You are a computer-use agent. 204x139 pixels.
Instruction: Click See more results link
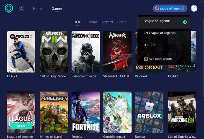(161, 59)
